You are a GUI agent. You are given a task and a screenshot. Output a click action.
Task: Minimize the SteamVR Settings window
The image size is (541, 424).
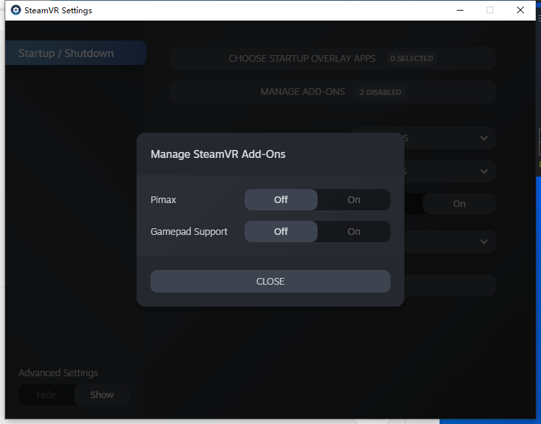tap(460, 10)
